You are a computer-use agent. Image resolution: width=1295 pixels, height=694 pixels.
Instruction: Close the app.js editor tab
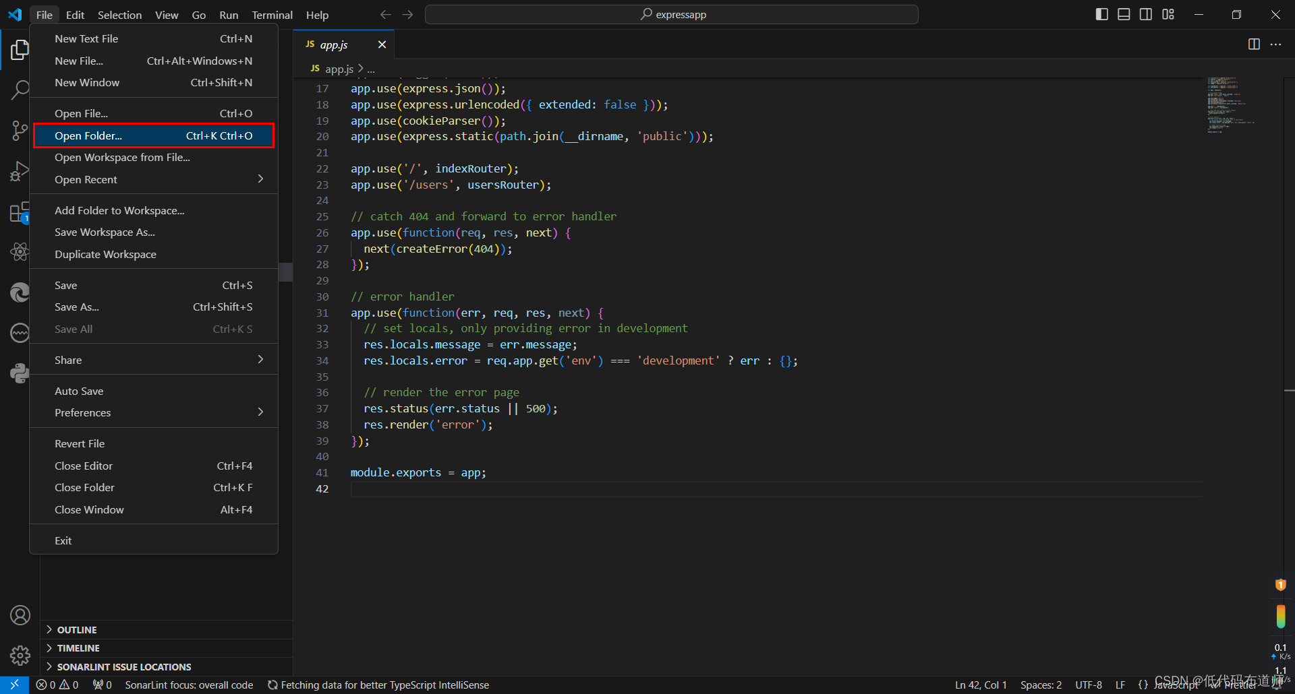click(382, 44)
